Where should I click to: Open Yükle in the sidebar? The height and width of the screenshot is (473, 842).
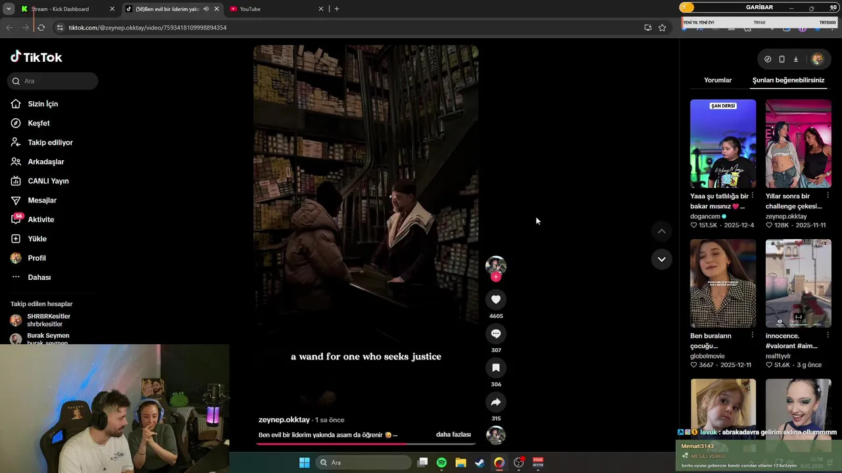coord(37,239)
